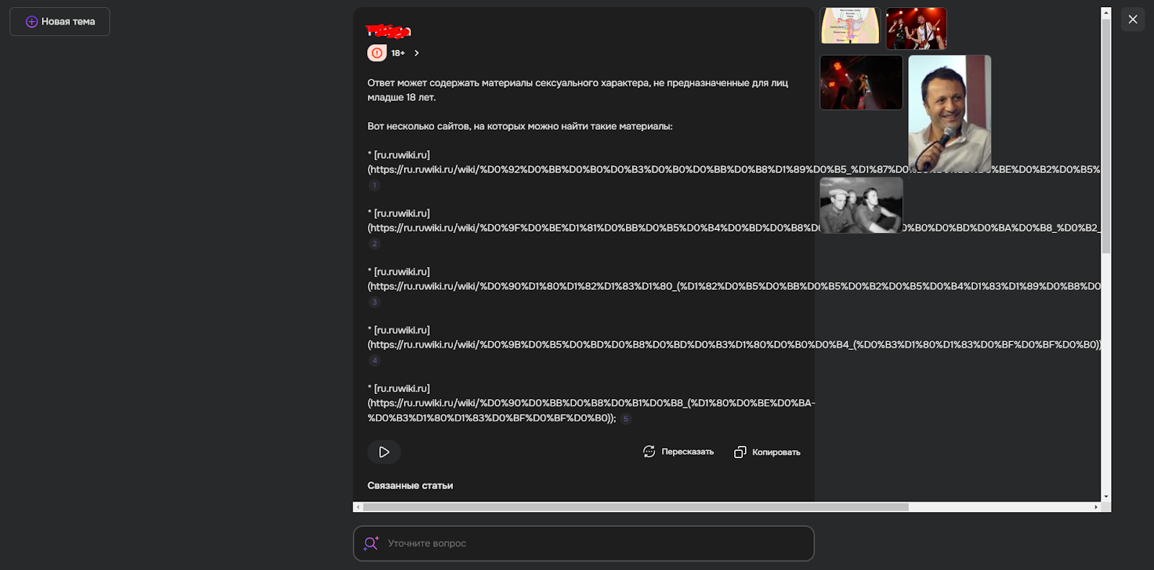Click the vertical scrollbar thumb
The image size is (1154, 570).
[x=1106, y=136]
